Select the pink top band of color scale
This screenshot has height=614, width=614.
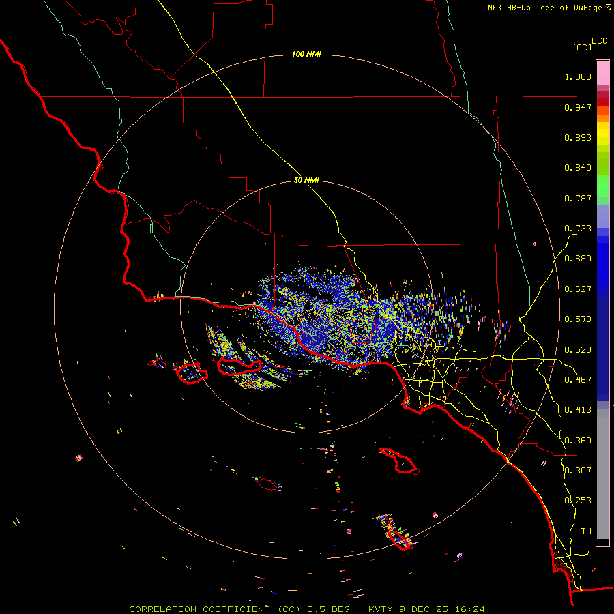[x=602, y=73]
